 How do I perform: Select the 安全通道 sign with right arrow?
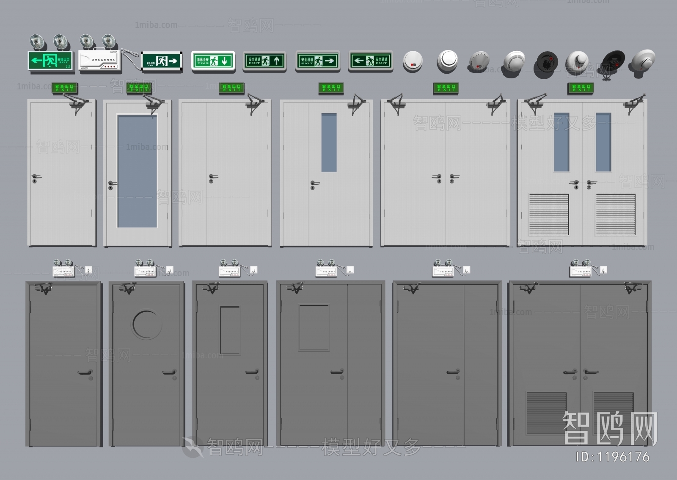(x=317, y=61)
